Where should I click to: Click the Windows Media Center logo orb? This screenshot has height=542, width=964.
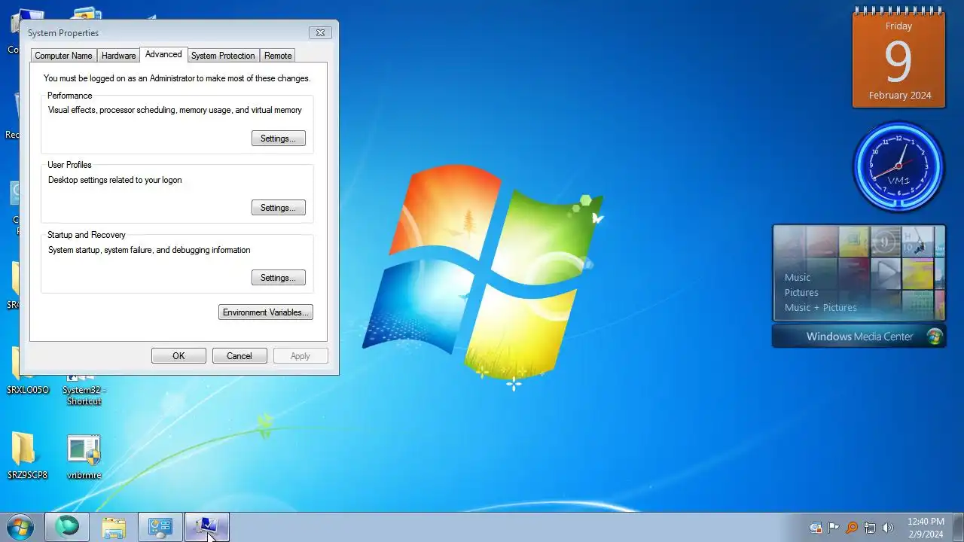(935, 336)
